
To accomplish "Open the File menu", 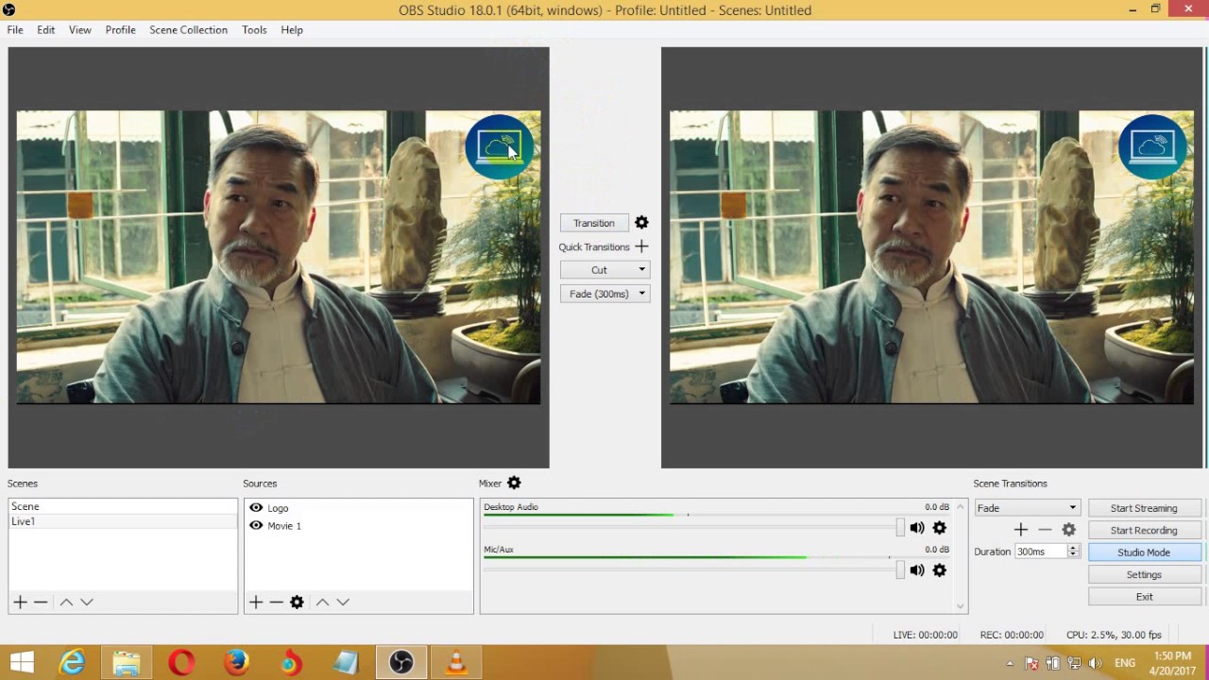I will point(15,29).
